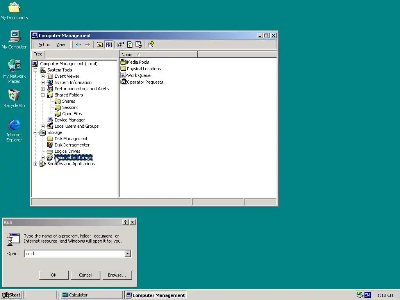Select Services and Applications tree label
Image resolution: width=400 pixels, height=300 pixels.
71,164
